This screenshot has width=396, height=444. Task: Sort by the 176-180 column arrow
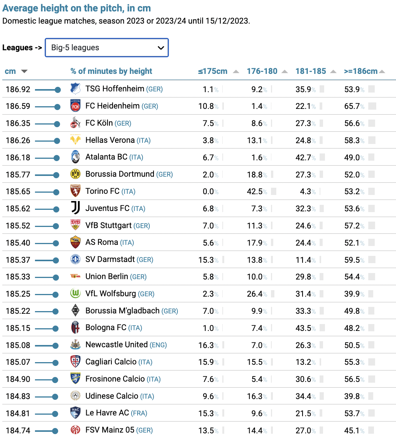coord(285,72)
